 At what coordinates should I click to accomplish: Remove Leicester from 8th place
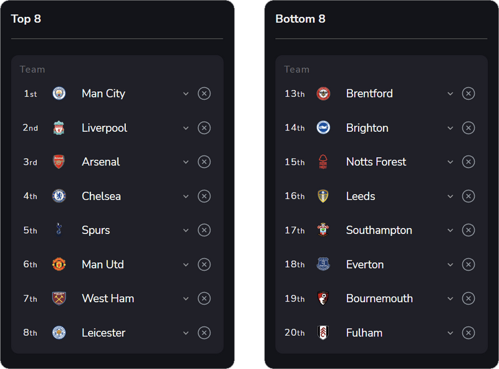[204, 333]
